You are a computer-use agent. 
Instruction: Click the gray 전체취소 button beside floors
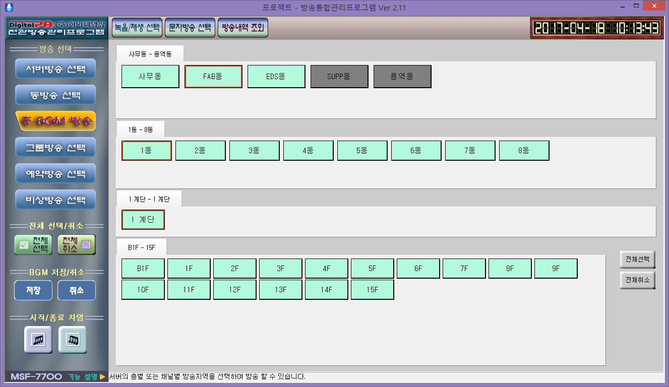tap(638, 280)
